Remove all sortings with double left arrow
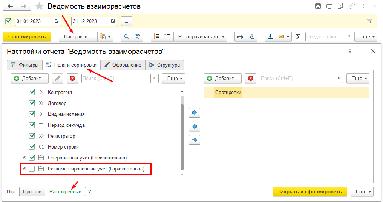 tap(195, 140)
